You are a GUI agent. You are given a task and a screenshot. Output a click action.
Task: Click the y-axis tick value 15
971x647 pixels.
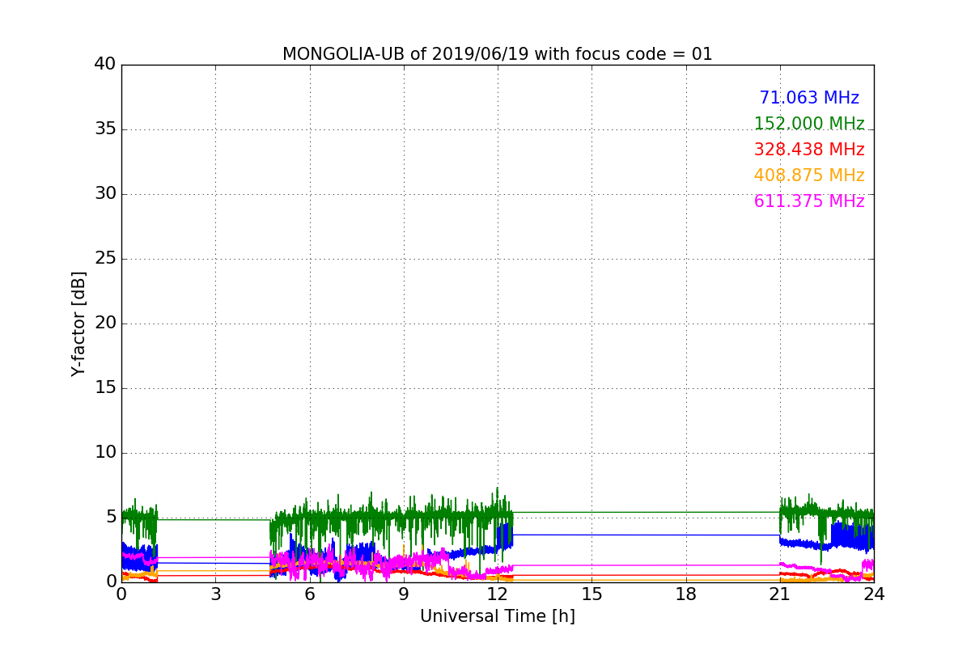coord(105,388)
